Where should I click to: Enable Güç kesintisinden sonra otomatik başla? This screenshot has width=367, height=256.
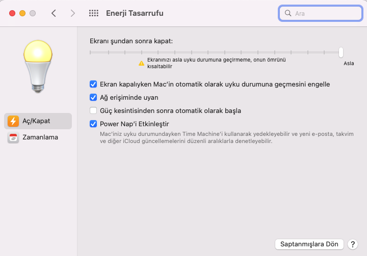tap(93, 110)
